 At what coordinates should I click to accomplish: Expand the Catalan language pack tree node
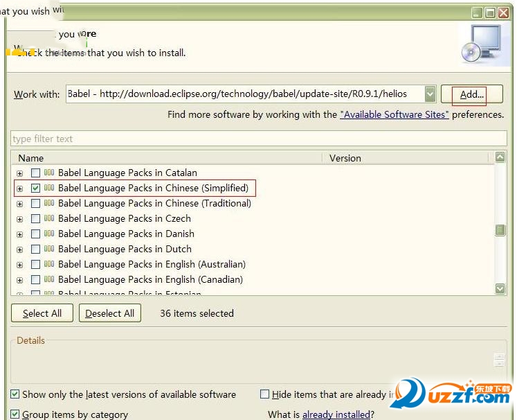click(x=20, y=173)
